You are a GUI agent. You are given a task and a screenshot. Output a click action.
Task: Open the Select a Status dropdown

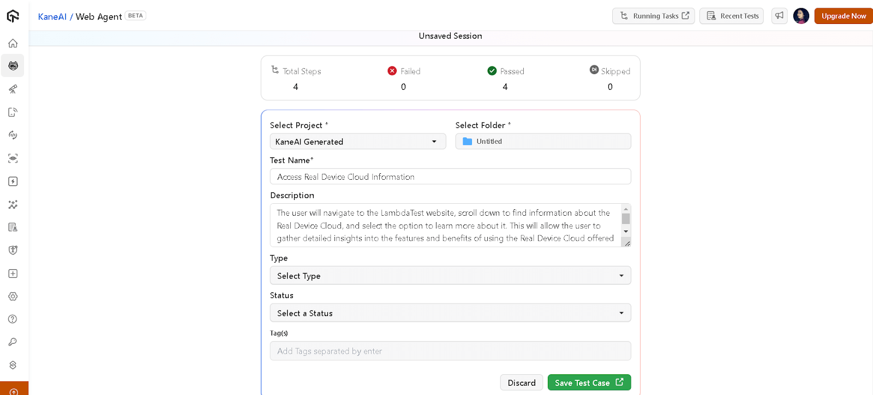tap(450, 313)
